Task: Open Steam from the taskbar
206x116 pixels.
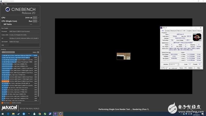Action: point(19,114)
